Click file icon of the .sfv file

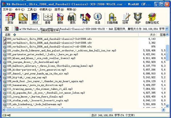point(5,43)
